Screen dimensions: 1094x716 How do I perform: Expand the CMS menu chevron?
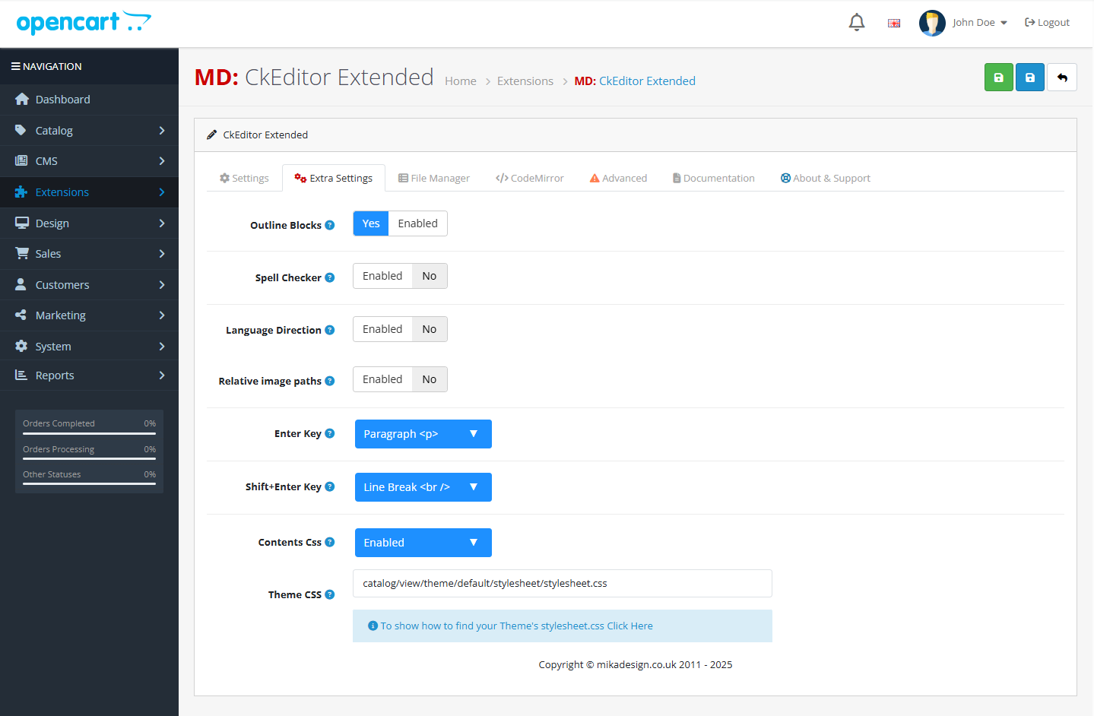point(162,161)
